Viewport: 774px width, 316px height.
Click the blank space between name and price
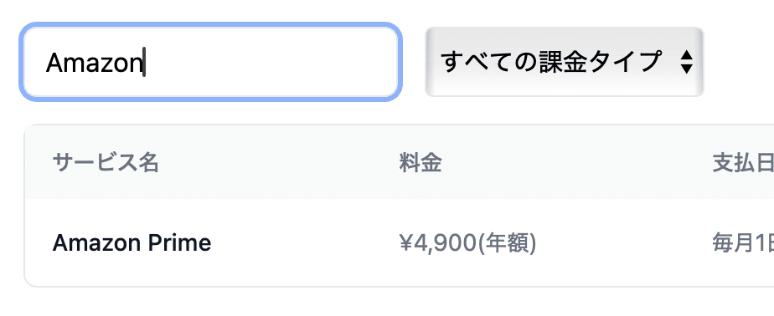click(x=305, y=243)
